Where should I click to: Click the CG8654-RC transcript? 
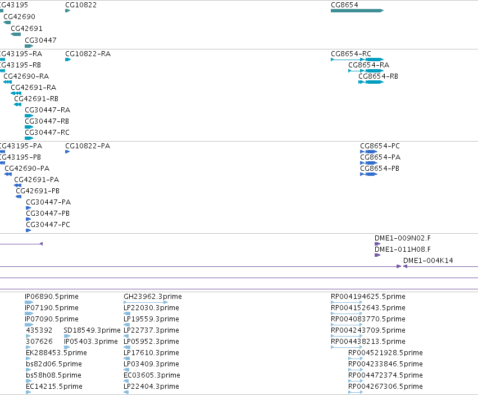[x=357, y=60]
